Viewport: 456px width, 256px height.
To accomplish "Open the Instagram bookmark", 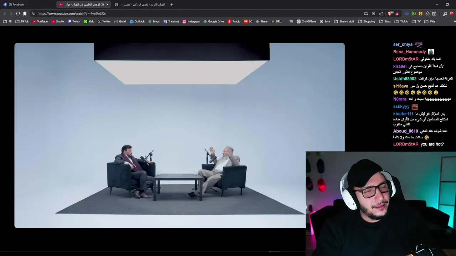I will [x=191, y=21].
